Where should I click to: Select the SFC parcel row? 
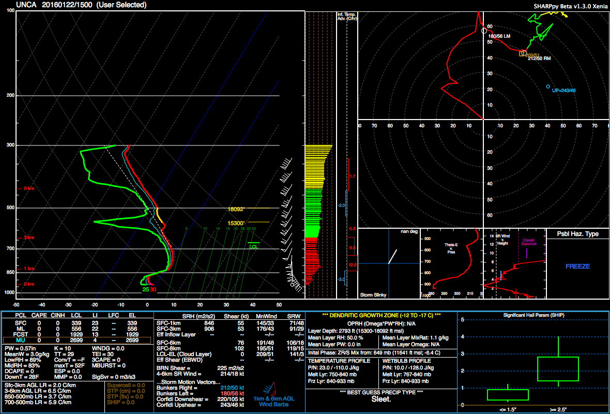coord(77,323)
